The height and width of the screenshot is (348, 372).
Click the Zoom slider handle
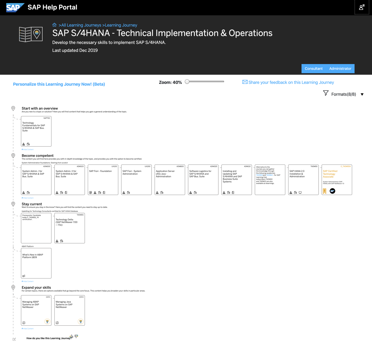(x=187, y=82)
